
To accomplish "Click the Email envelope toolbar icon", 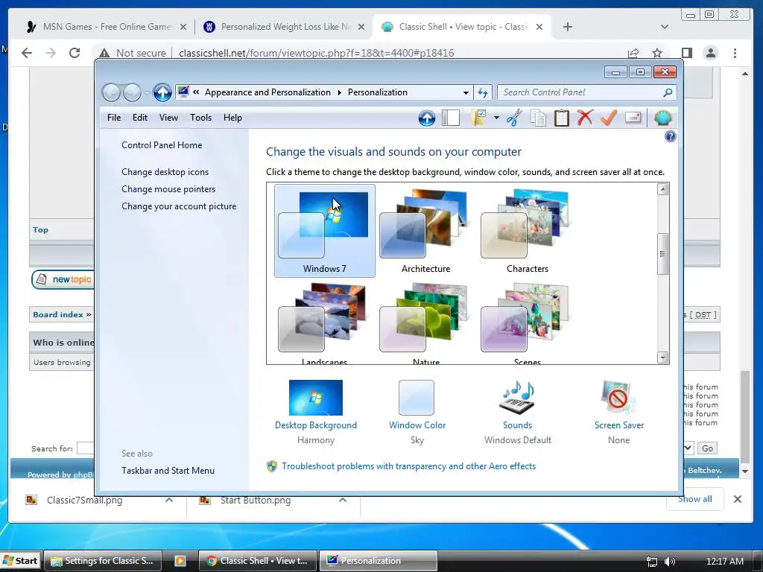I will pos(633,118).
